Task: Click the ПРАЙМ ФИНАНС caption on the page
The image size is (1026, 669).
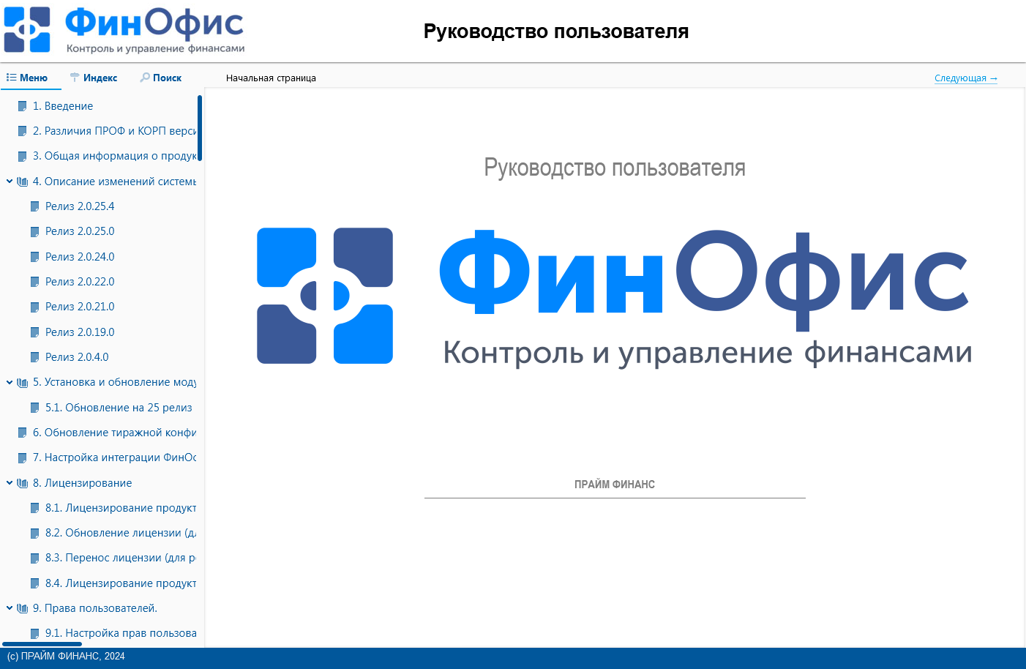Action: (615, 485)
